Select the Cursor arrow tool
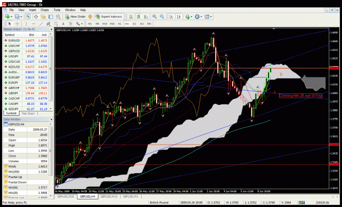 (x=10, y=23)
